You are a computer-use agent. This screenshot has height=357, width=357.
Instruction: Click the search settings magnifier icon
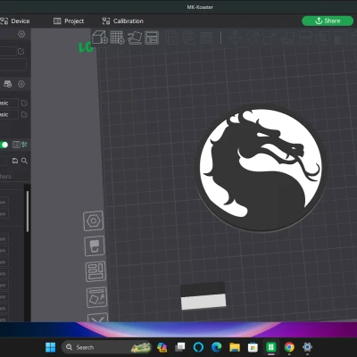pos(24,161)
